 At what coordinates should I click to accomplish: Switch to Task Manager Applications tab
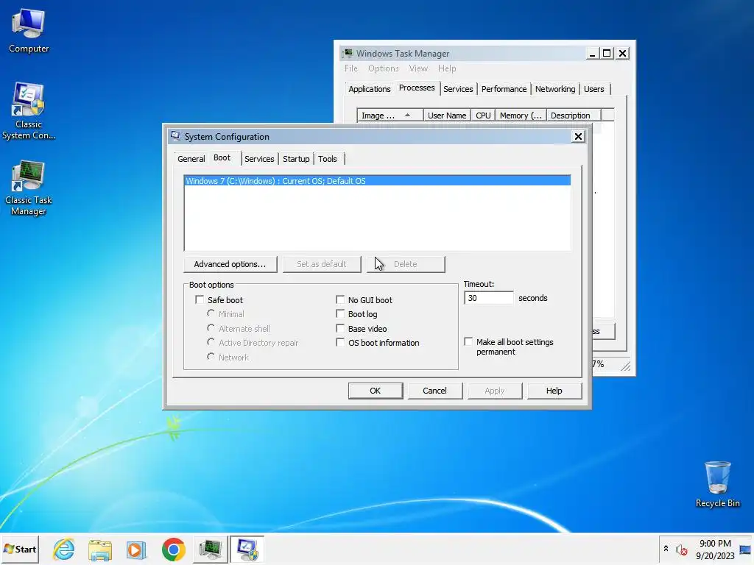(x=370, y=89)
